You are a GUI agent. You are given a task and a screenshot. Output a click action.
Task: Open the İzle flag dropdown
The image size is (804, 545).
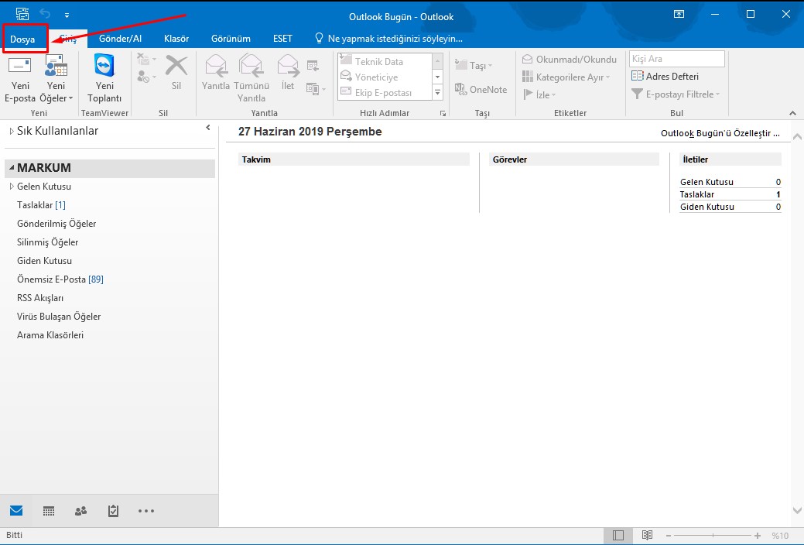(x=539, y=94)
